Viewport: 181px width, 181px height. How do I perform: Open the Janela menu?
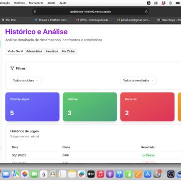[x=51, y=3]
